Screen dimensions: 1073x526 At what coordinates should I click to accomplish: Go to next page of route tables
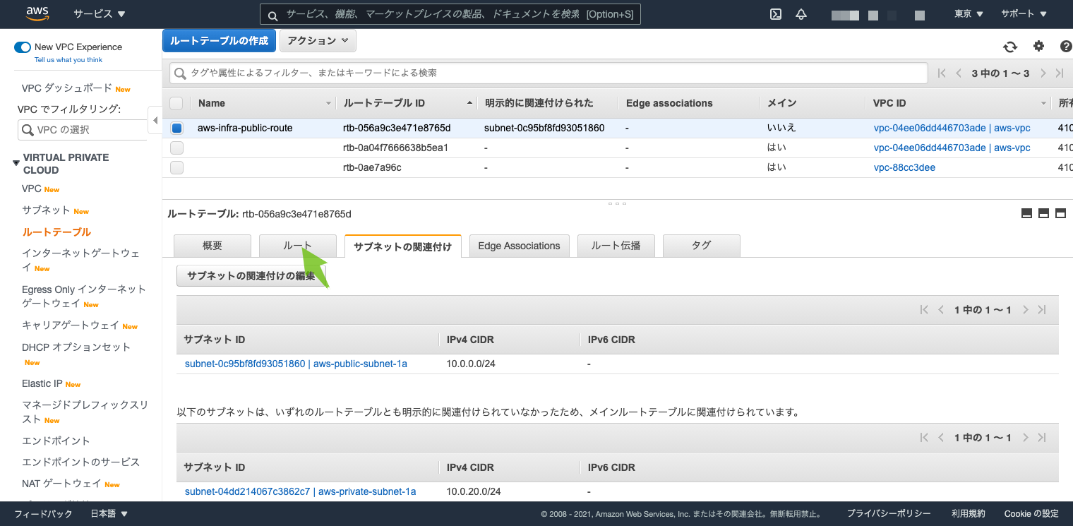coord(1043,73)
